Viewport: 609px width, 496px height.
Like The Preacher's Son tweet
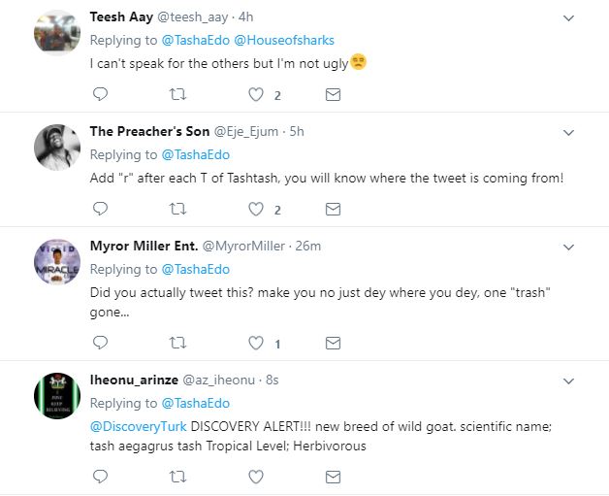tap(256, 209)
